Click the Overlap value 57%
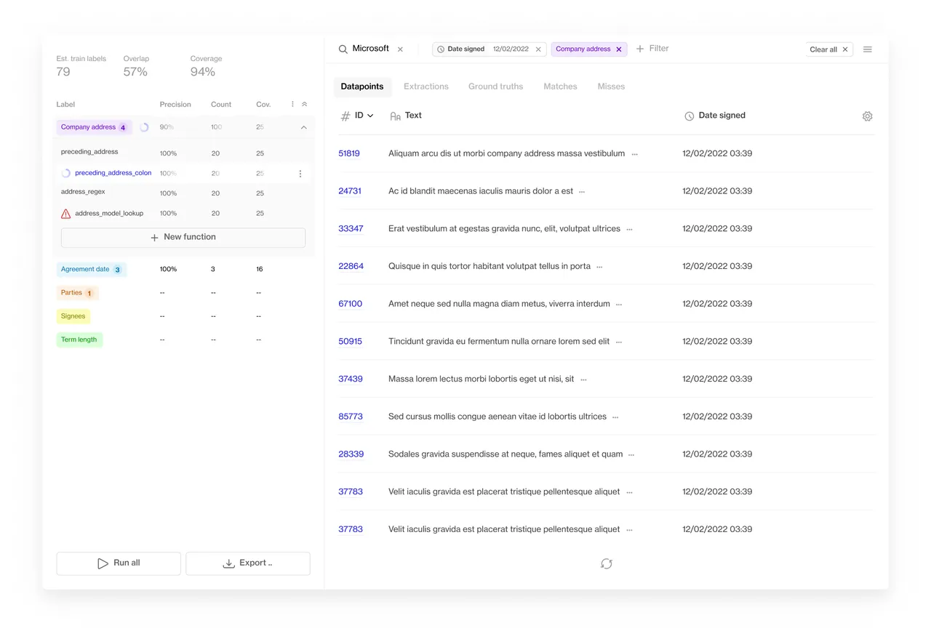The height and width of the screenshot is (639, 931). (x=135, y=72)
